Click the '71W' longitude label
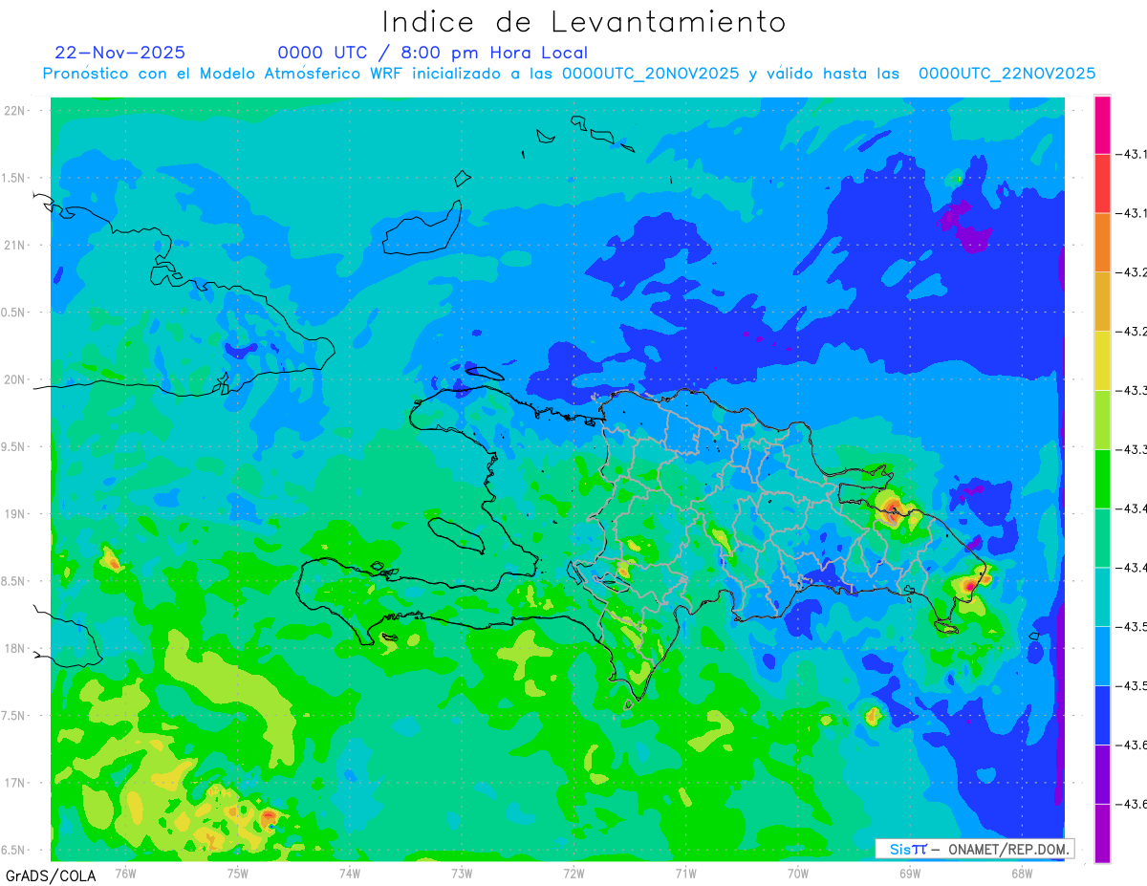1147x886 pixels. point(685,874)
